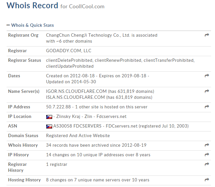Open arrow icon for Name Server(s) row

[x=207, y=91]
